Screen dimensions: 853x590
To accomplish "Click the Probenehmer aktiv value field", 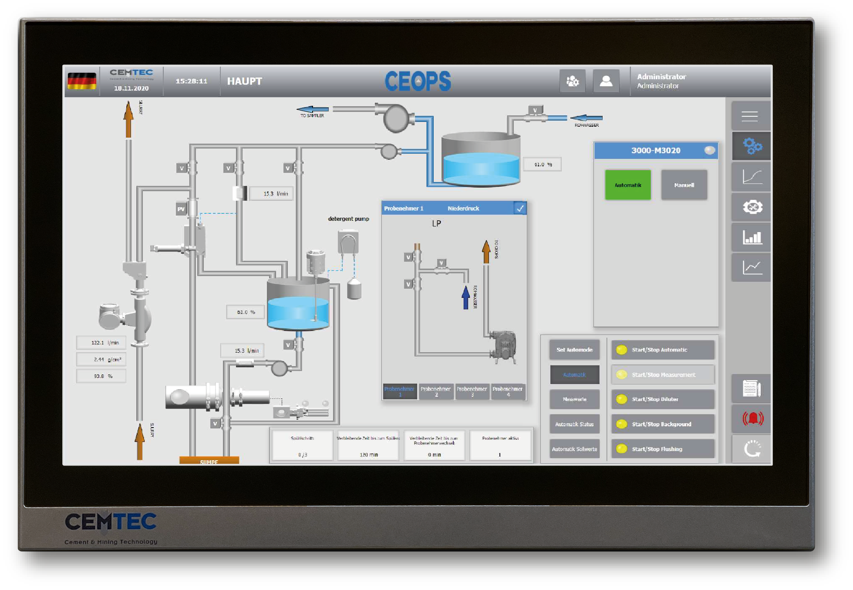I will coord(500,445).
